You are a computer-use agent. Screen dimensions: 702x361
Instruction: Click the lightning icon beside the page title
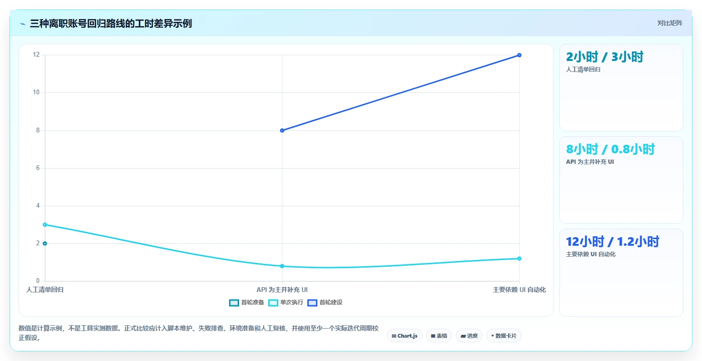[x=23, y=23]
